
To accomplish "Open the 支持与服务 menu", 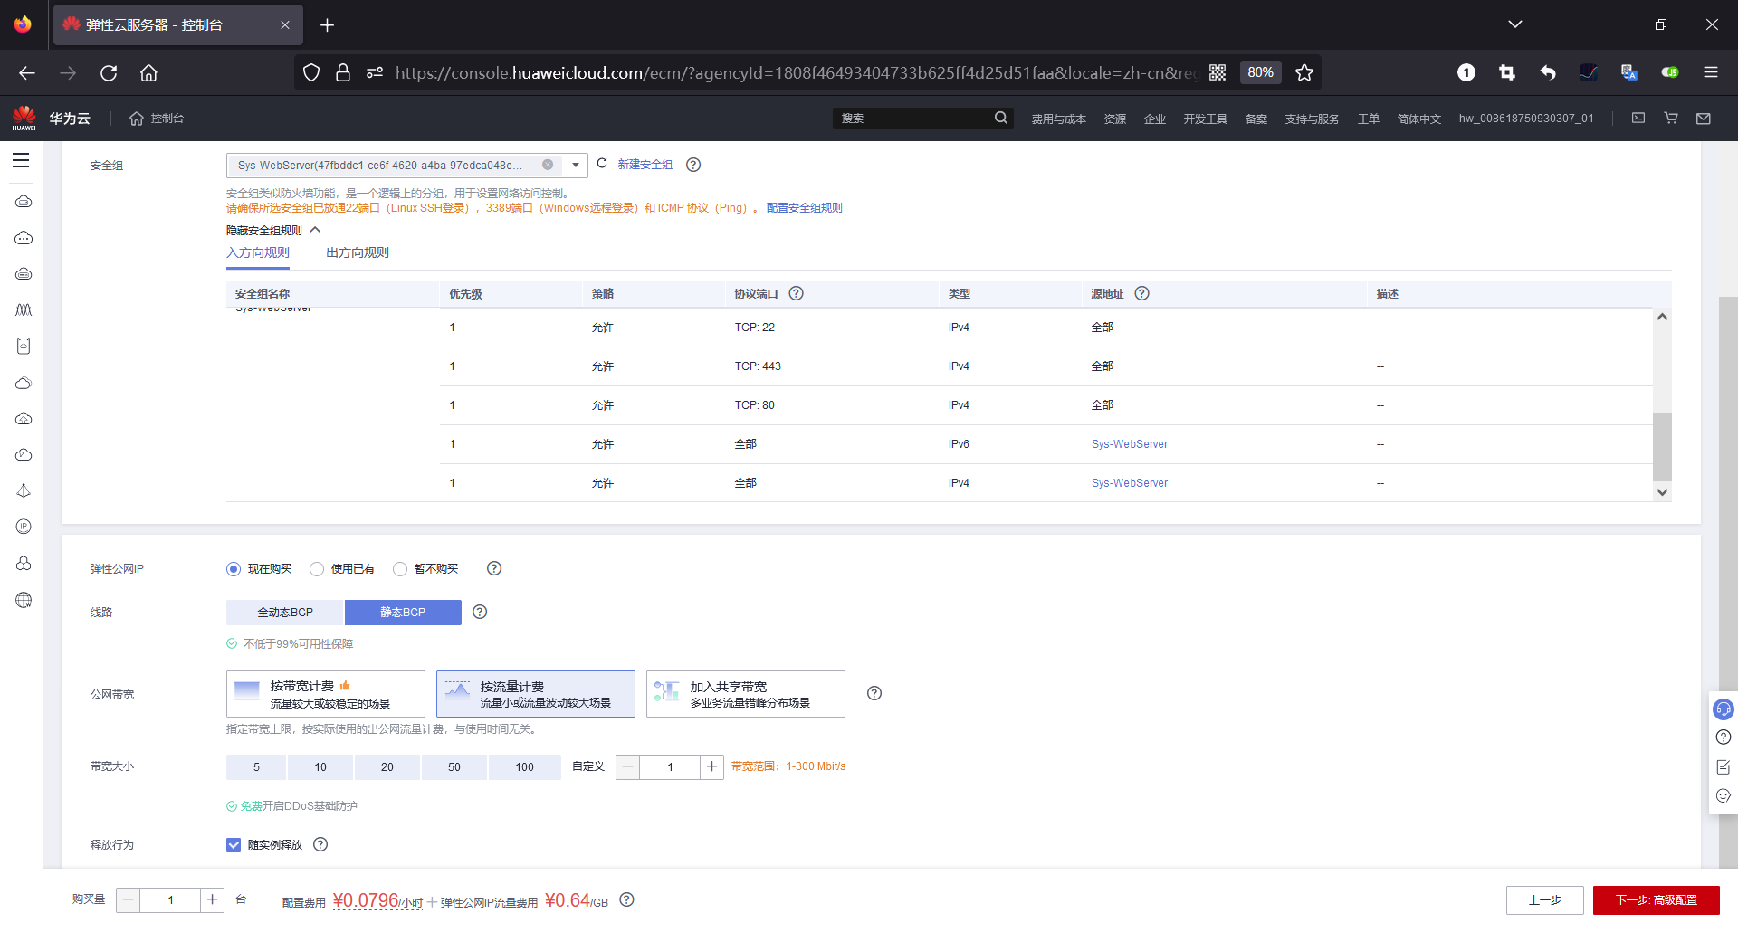I will point(1312,119).
